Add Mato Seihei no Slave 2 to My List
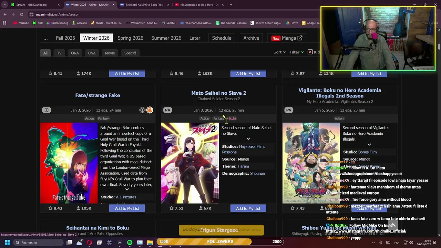The height and width of the screenshot is (248, 441). (x=248, y=208)
